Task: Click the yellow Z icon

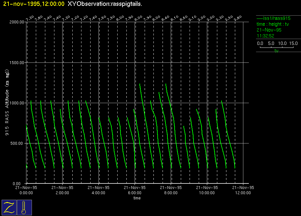Action: point(9,207)
